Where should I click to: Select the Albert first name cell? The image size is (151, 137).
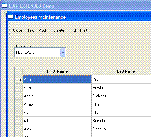pyautogui.click(x=57, y=121)
